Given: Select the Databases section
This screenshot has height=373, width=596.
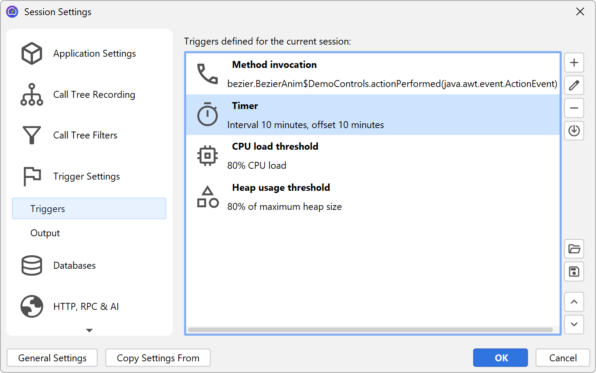Looking at the screenshot, I should (x=74, y=266).
